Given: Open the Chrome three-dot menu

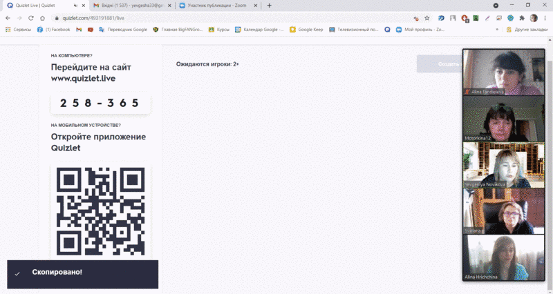Looking at the screenshot, I should pos(545,18).
